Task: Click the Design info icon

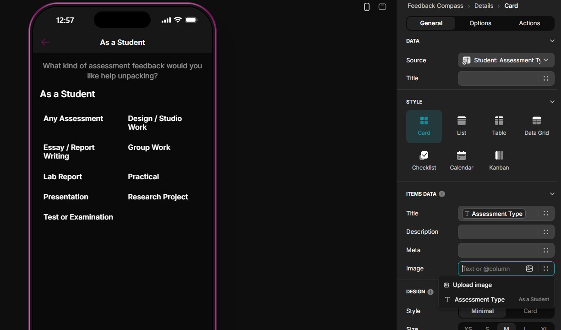Action: click(430, 291)
